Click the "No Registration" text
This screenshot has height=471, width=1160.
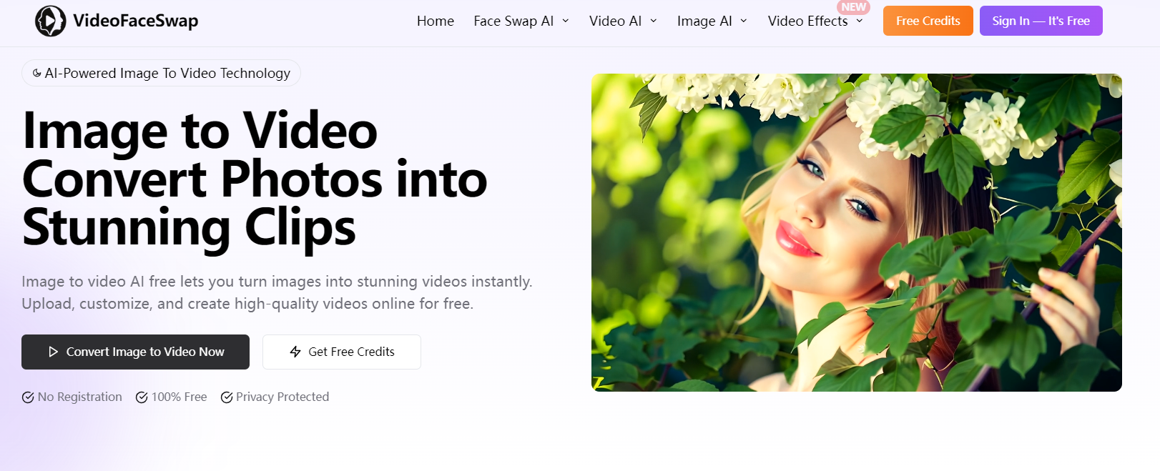[80, 397]
